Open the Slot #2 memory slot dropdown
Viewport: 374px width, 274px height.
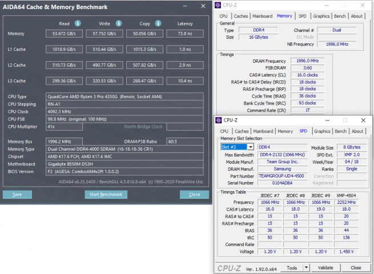251,147
